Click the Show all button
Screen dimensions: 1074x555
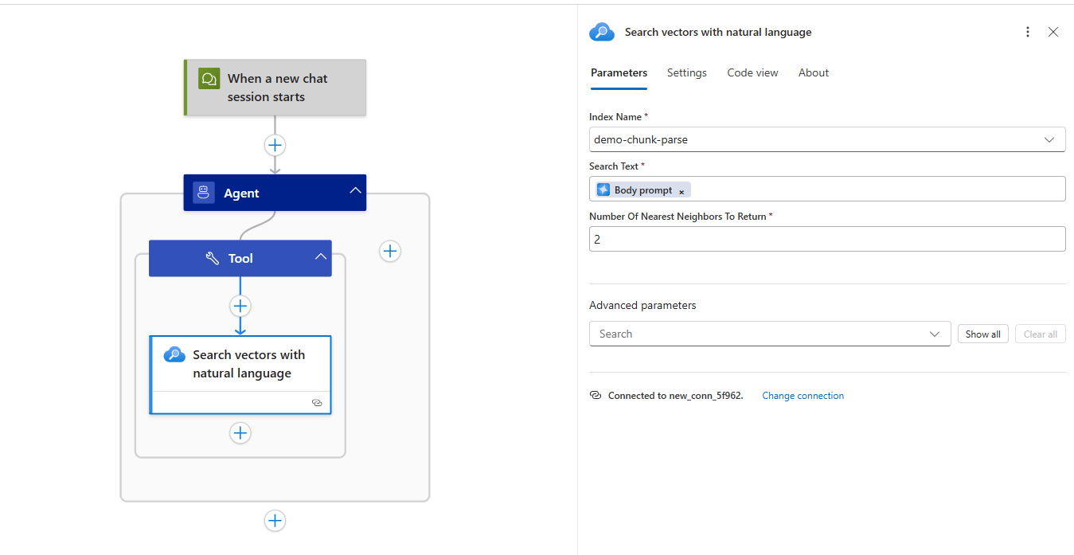(982, 334)
